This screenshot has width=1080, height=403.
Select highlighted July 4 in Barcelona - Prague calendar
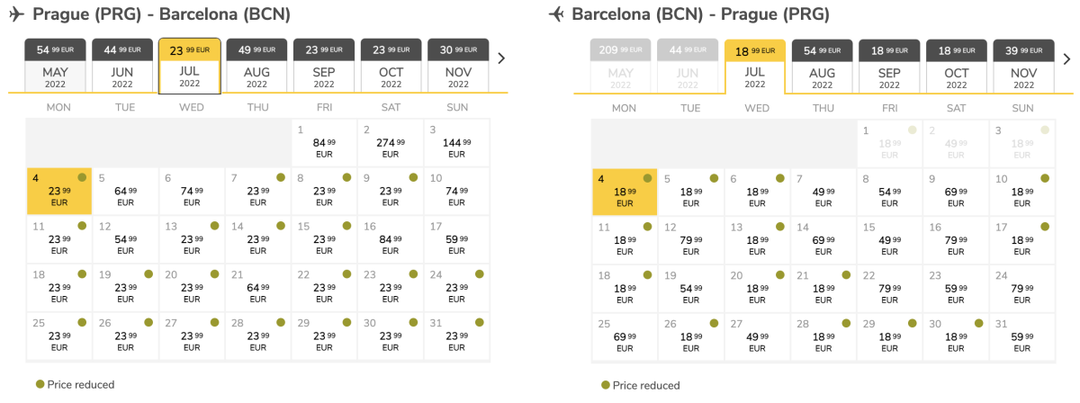click(x=625, y=192)
